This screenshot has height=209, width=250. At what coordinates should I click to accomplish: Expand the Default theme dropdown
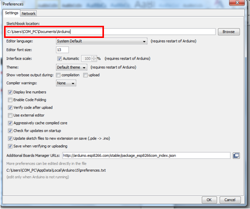[72, 67]
